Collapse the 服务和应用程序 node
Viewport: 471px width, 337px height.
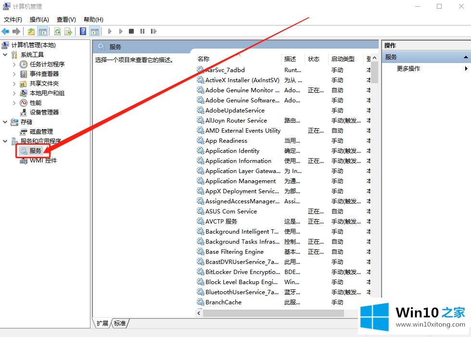tap(5, 141)
